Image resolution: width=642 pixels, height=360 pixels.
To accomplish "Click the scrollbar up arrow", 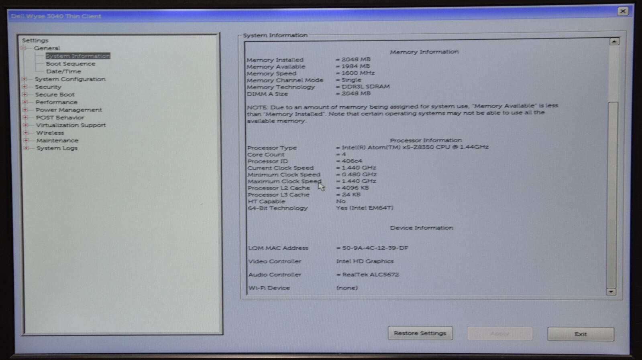I will 614,41.
